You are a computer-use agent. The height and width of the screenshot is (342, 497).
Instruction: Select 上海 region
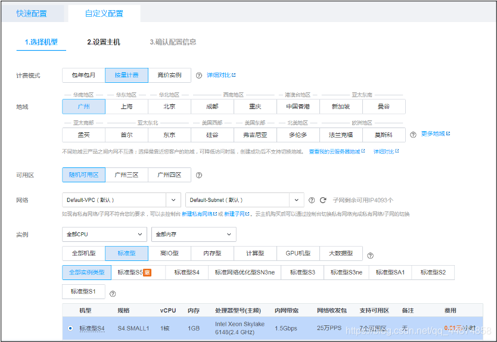pyautogui.click(x=126, y=107)
